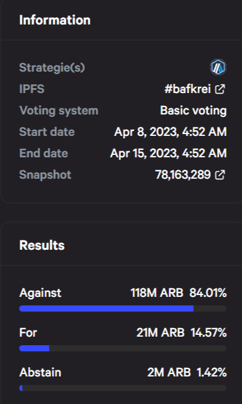Select the Results panel heading
The width and height of the screenshot is (242, 404).
[x=42, y=245]
